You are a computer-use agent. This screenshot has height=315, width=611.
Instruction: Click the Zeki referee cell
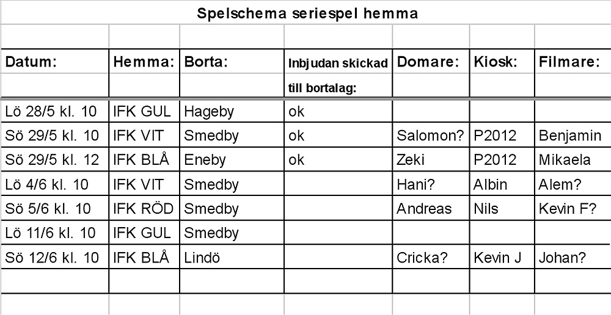click(x=431, y=160)
